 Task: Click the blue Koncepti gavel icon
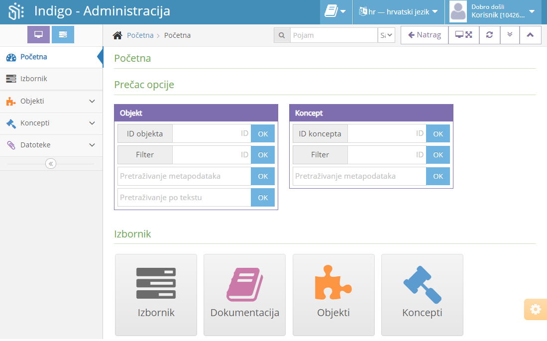(11, 123)
